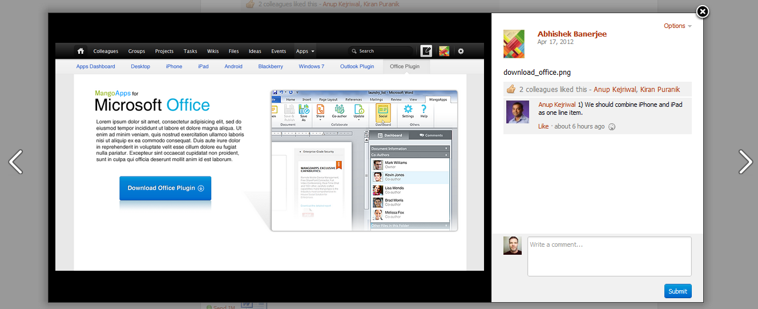Go to the previous image
758x309 pixels.
[15, 162]
